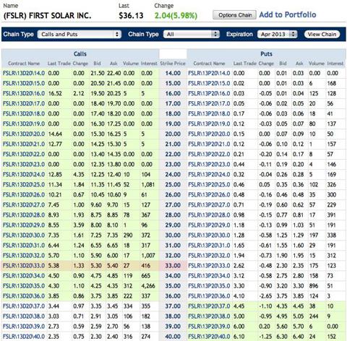The height and width of the screenshot is (341, 347).
Task: Select strike price 40.00 cell
Action: [x=173, y=337]
